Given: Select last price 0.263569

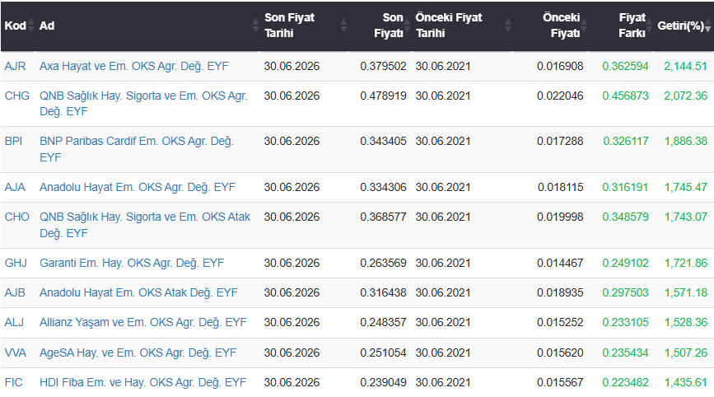Looking at the screenshot, I should pos(383,263).
